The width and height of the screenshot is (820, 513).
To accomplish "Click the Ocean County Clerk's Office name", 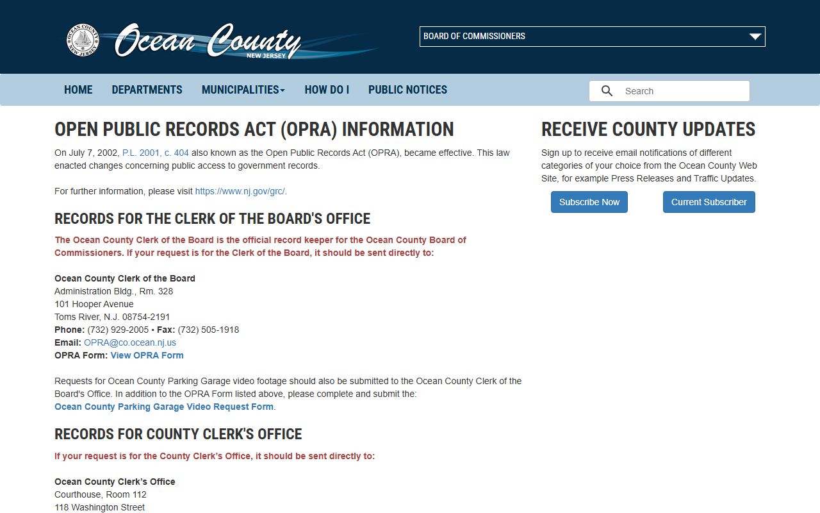I will click(x=115, y=482).
